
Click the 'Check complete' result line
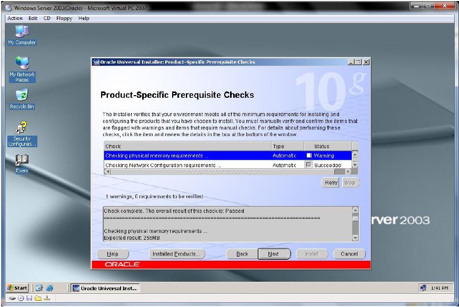click(174, 211)
